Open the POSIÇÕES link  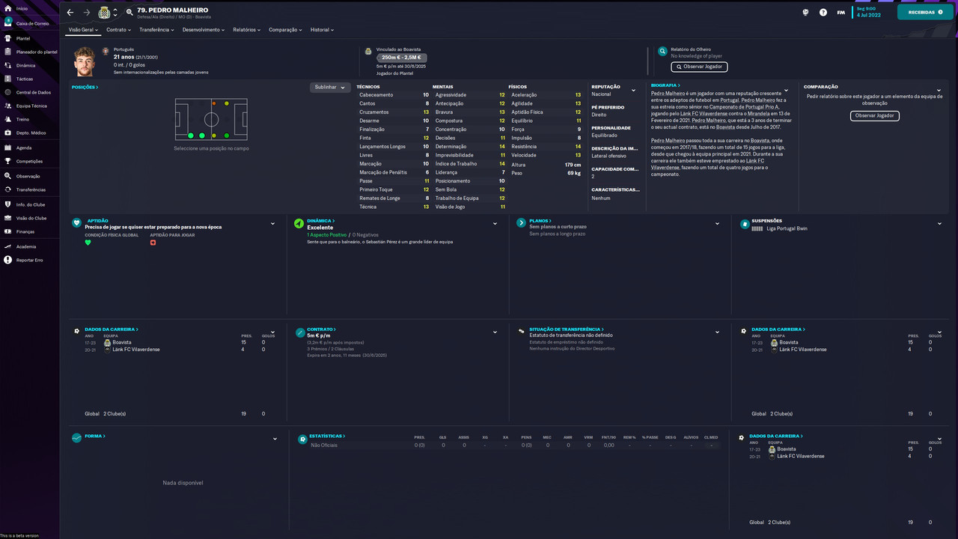[x=85, y=87]
